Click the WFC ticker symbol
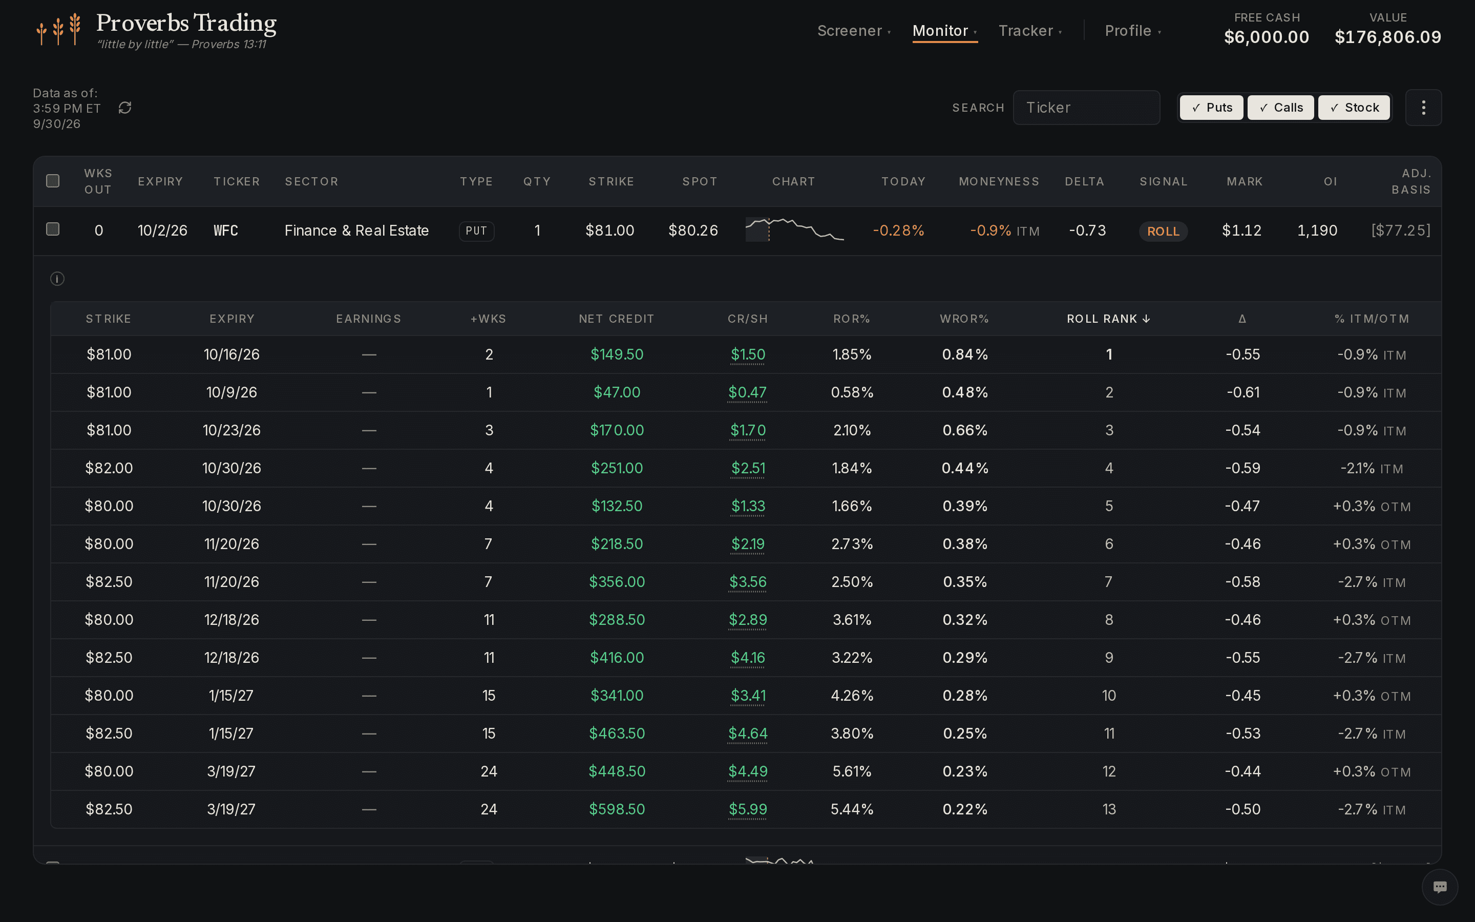1475x922 pixels. (225, 230)
